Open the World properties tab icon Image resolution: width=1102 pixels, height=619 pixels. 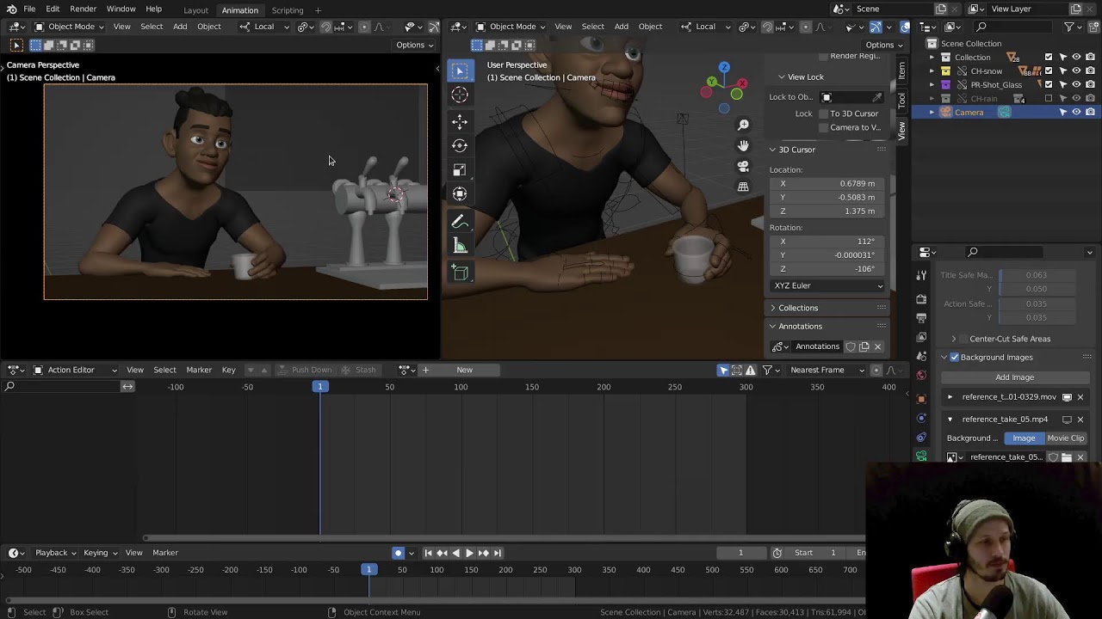(x=921, y=375)
